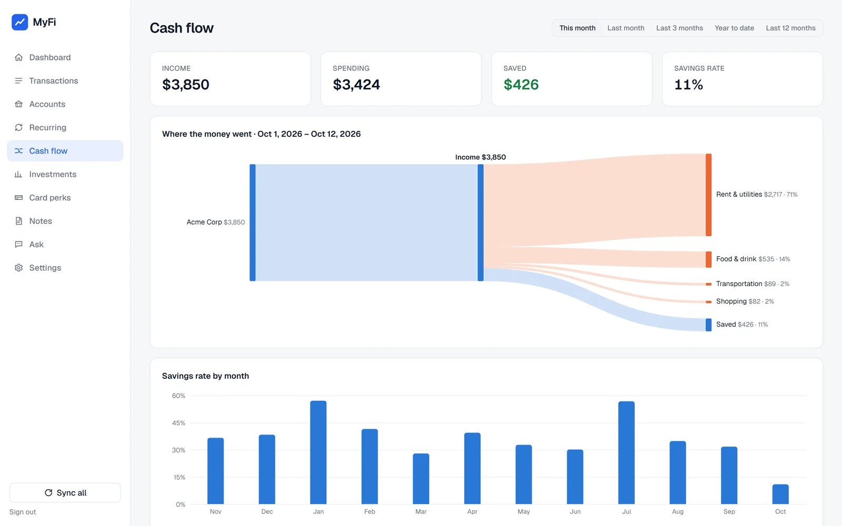Click the Oct savings rate bar
The height and width of the screenshot is (526, 842).
coord(780,494)
